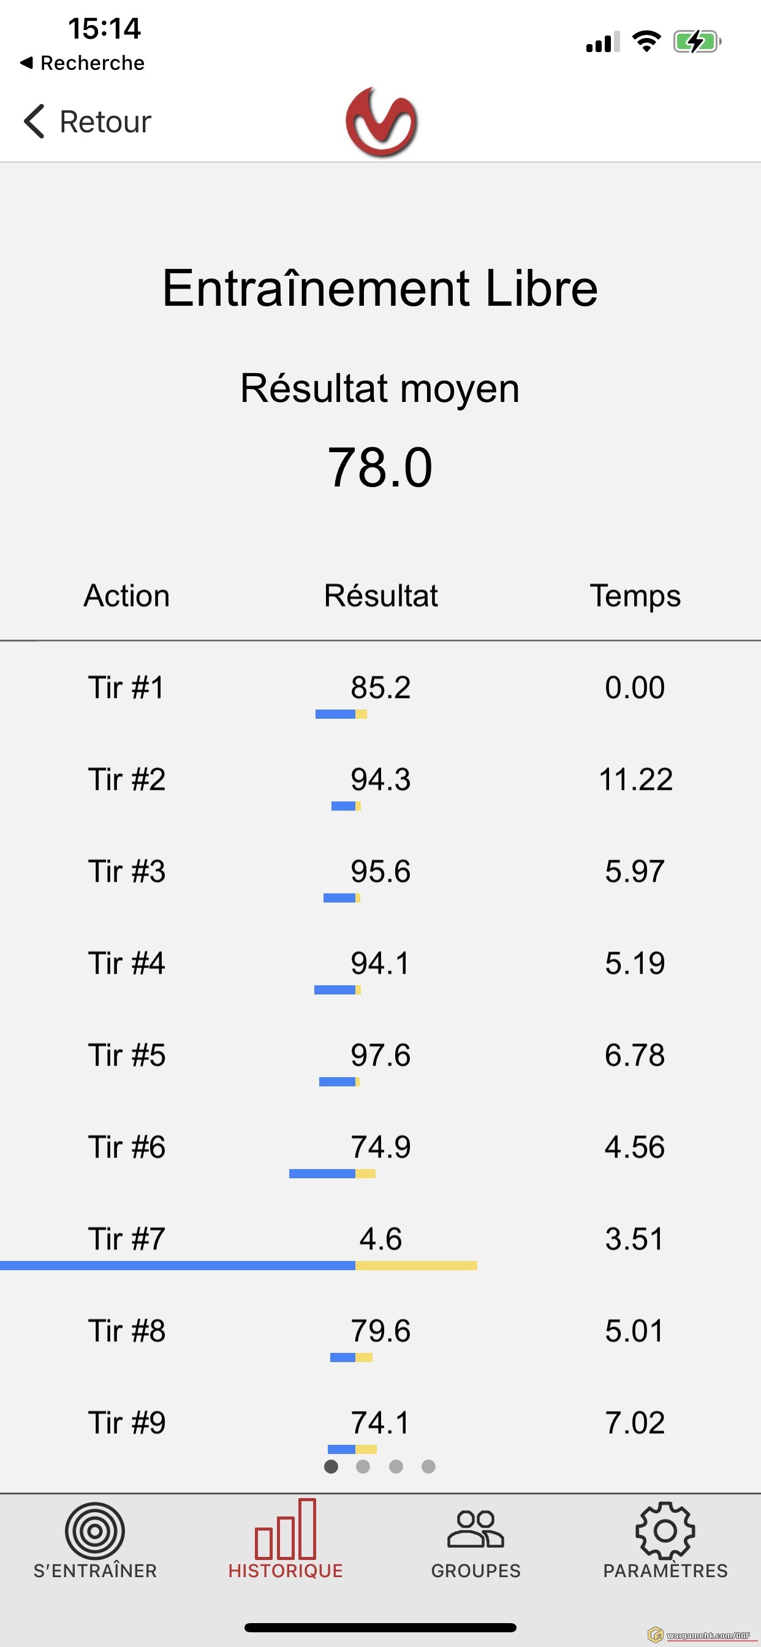
Task: Open the S'entraîner target icon
Action: (x=94, y=1531)
